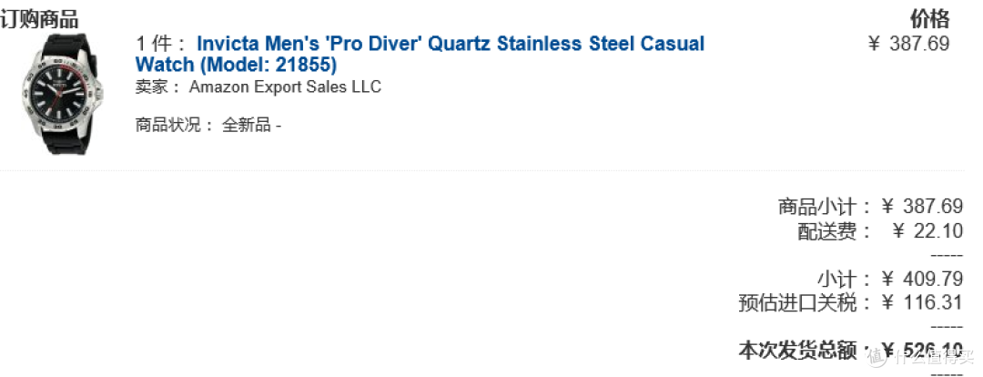The image size is (983, 377).
Task: Click the 商品小计 label
Action: click(x=817, y=207)
